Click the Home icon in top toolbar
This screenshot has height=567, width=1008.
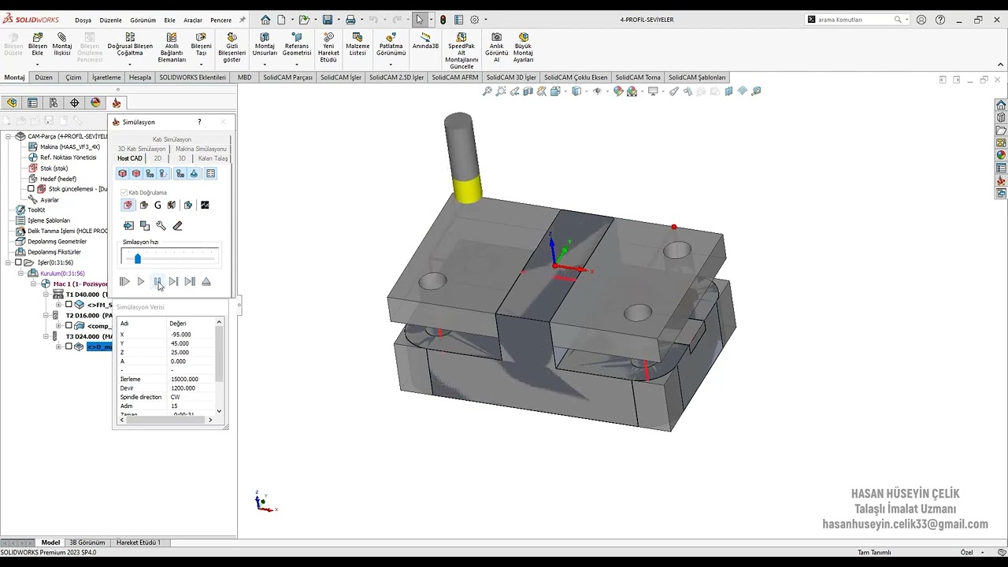[265, 20]
